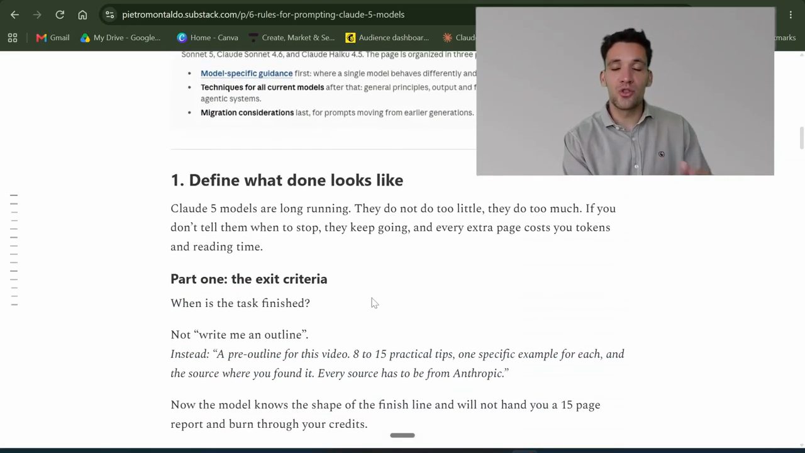This screenshot has width=805, height=453.
Task: Click the italic quote starting "Instead:"
Action: [397, 364]
